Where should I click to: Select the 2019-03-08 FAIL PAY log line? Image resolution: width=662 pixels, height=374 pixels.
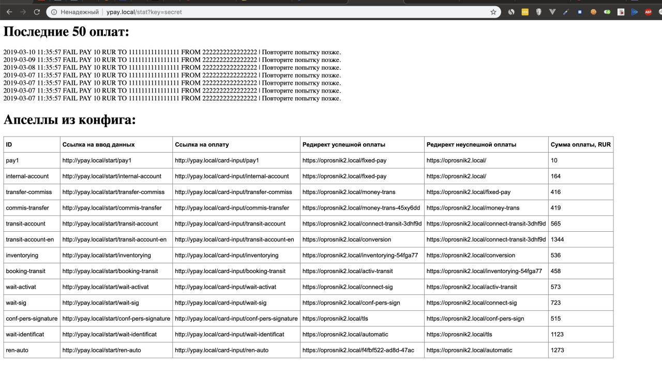tap(172, 68)
